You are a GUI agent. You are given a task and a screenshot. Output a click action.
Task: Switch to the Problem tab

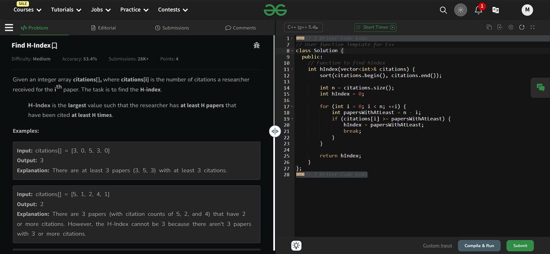click(x=34, y=28)
